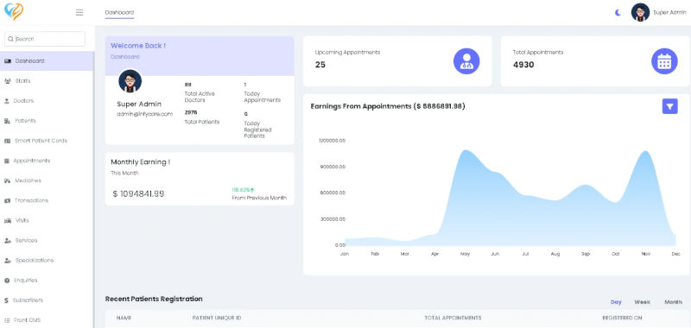This screenshot has width=691, height=328.
Task: Click the InfyCare heart logo
Action: coord(14,11)
